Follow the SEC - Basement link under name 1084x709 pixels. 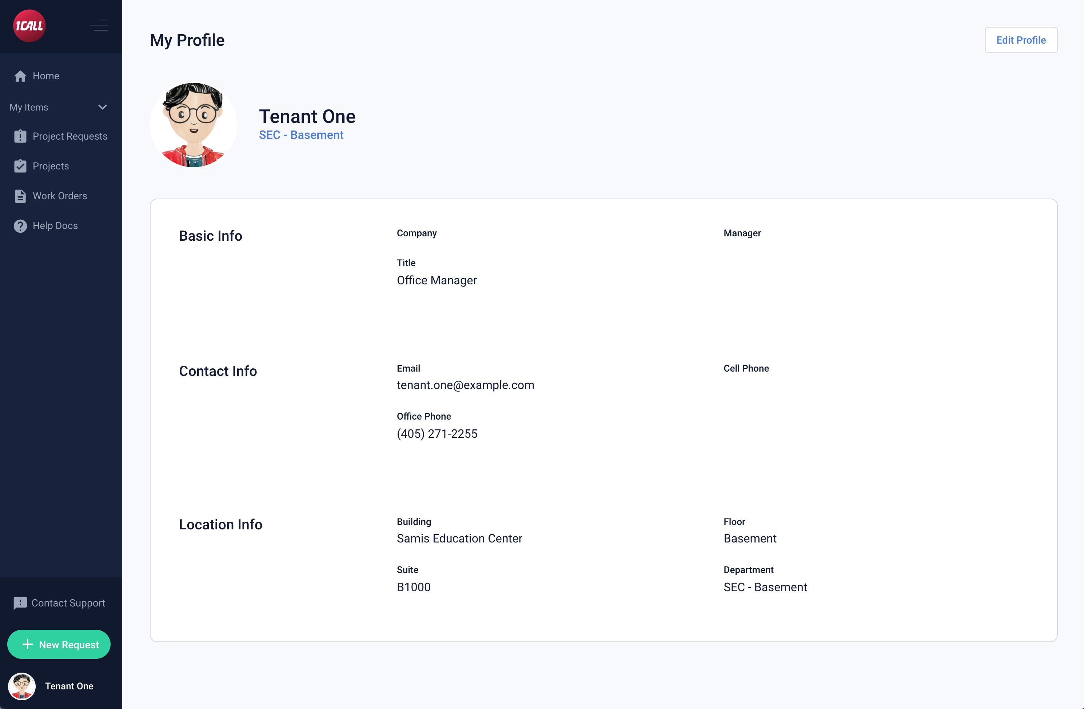pos(301,135)
